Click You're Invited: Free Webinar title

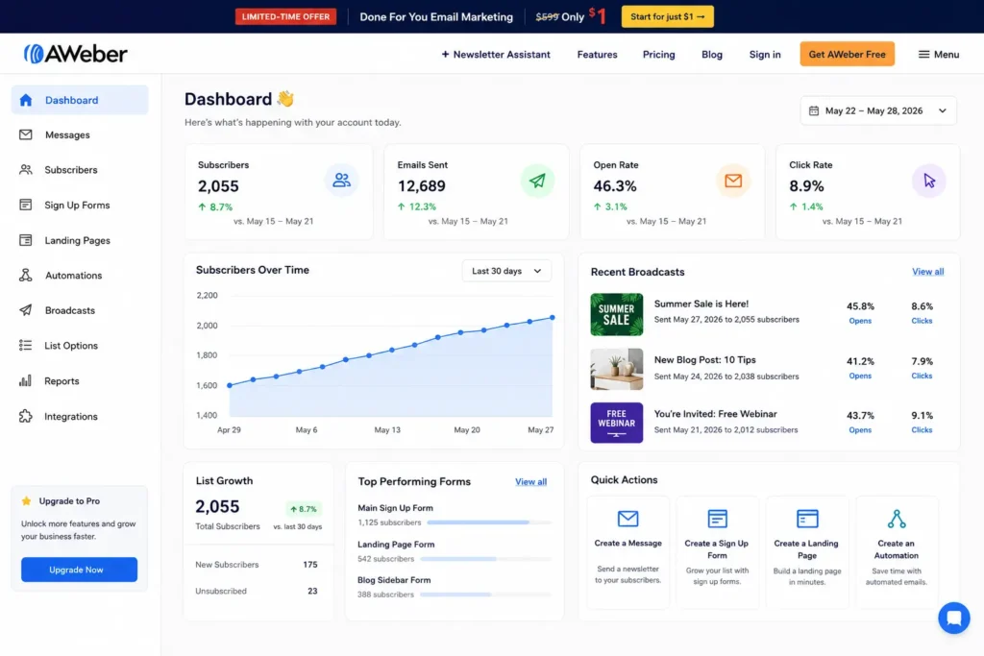click(715, 414)
